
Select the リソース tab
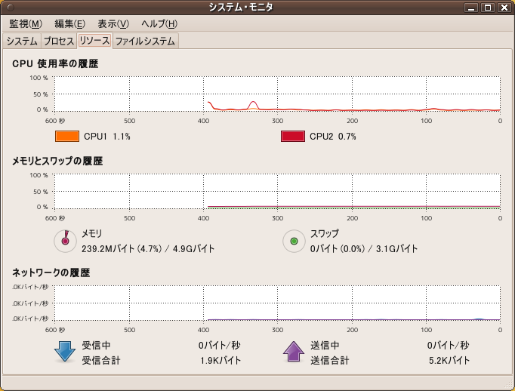click(x=94, y=41)
